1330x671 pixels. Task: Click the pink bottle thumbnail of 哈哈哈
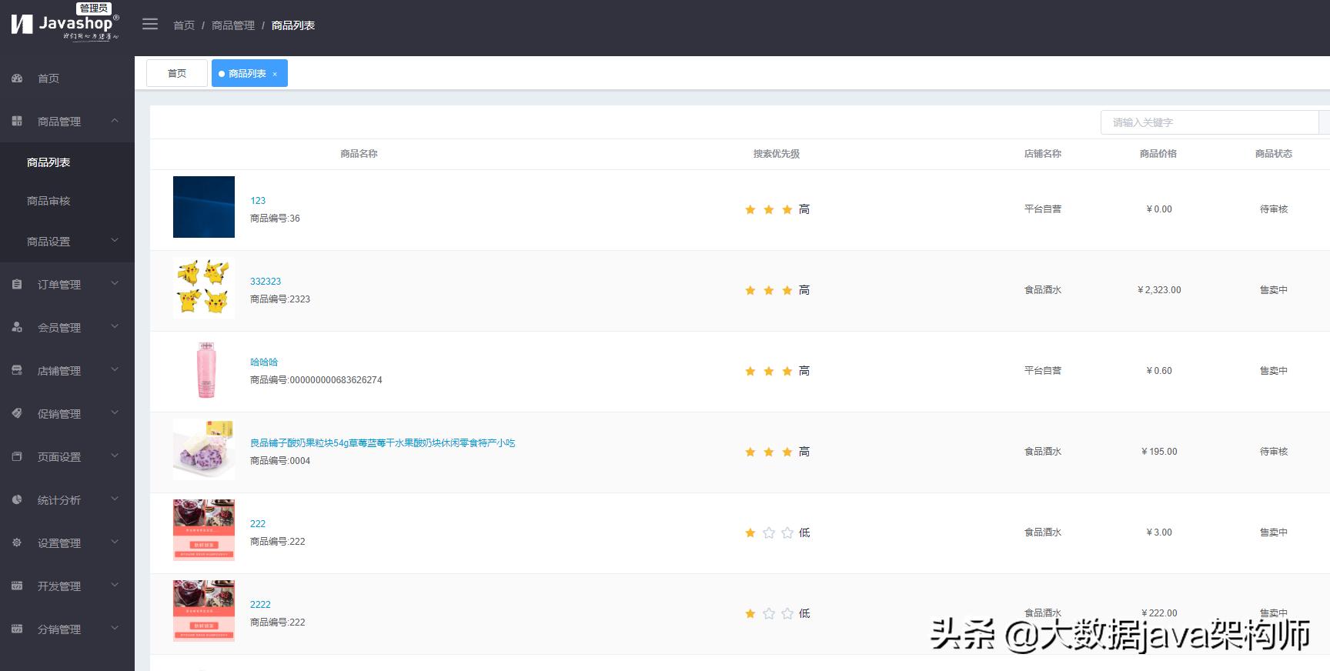coord(204,369)
